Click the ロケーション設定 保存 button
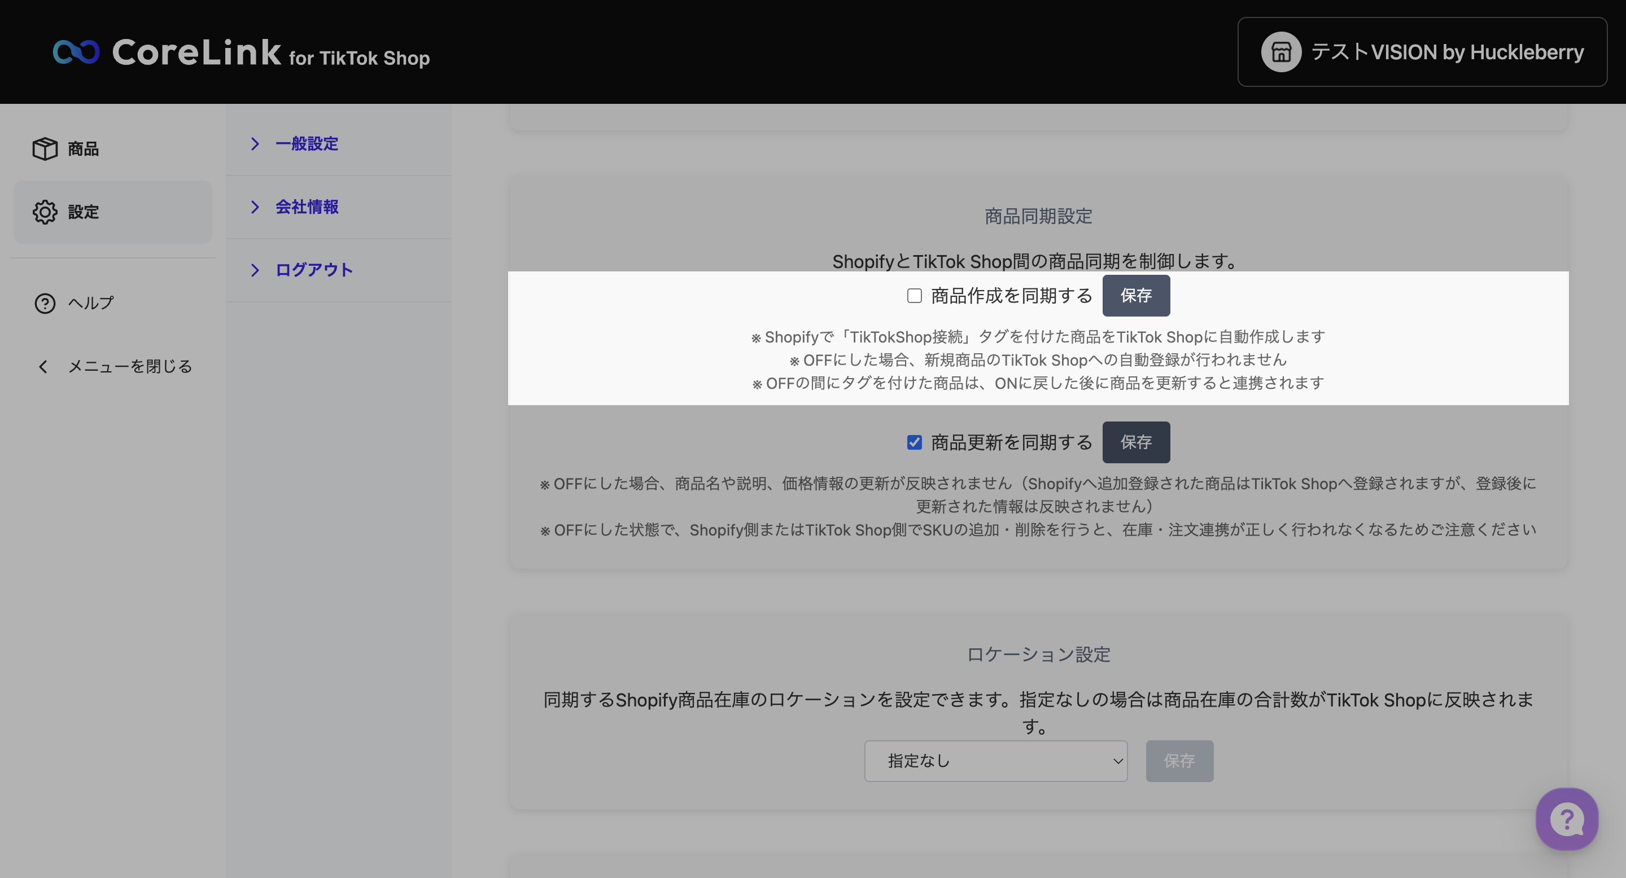1626x878 pixels. [1179, 761]
